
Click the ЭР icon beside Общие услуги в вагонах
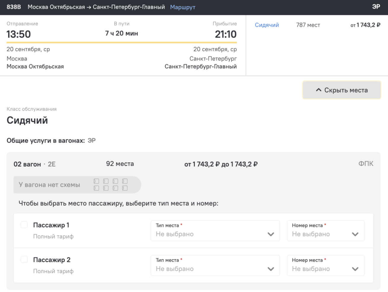coord(92,141)
